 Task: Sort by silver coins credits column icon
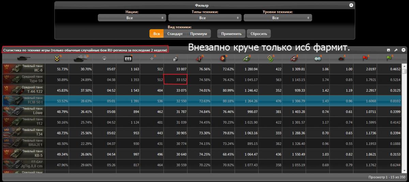click(176, 59)
